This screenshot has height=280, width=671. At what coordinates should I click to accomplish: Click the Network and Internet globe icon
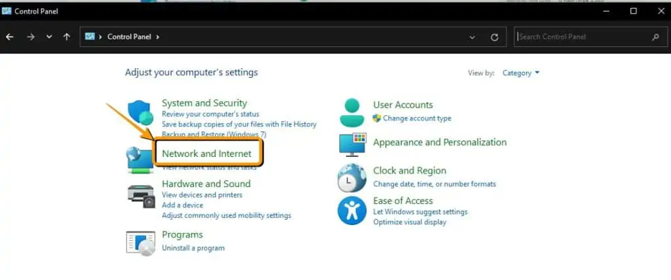pyautogui.click(x=140, y=160)
